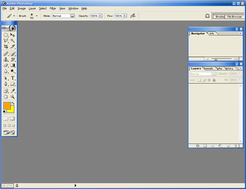Open the File Browser tab

pos(235,17)
